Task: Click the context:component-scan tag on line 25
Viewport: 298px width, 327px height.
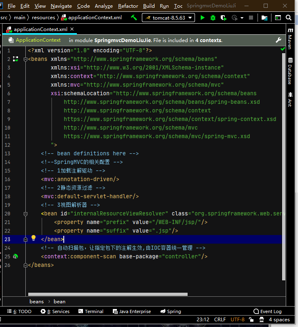Action: 78,257
